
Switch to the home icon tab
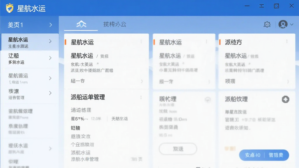coord(81,24)
